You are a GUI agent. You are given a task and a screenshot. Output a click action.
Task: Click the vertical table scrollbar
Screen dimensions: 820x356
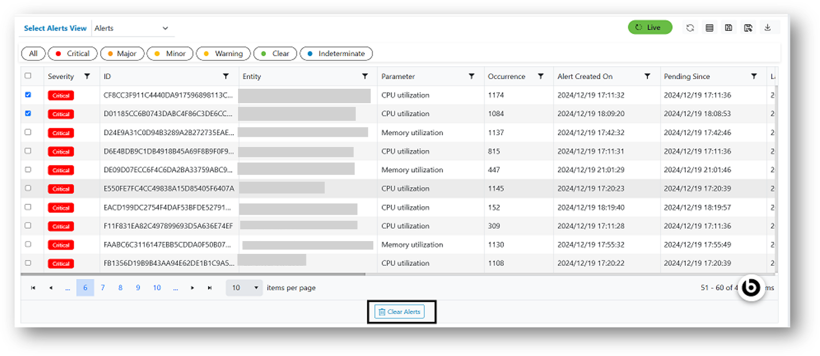tap(776, 179)
